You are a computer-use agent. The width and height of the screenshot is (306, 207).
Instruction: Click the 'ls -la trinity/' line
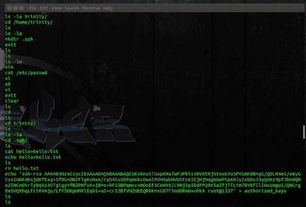26,17
